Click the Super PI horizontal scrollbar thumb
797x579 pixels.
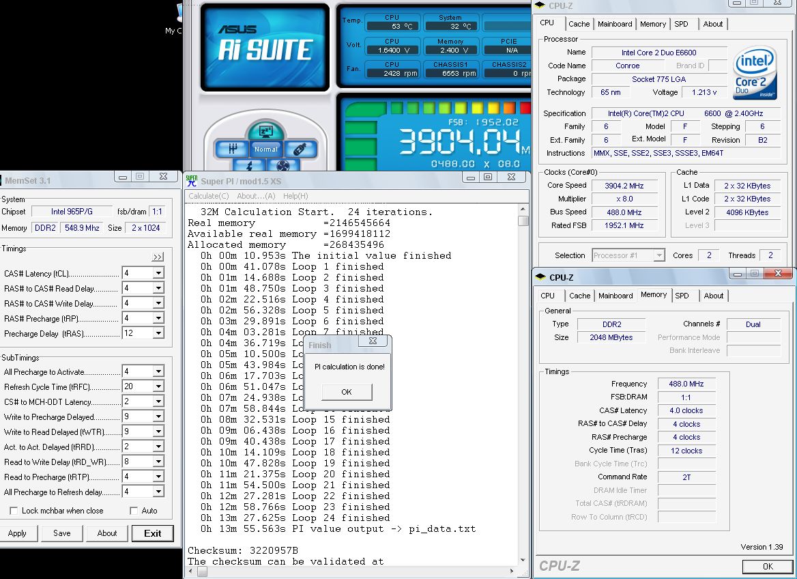[x=202, y=571]
